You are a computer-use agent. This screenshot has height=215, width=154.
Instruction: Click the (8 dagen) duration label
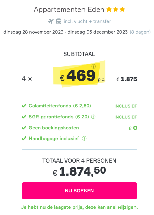(140, 32)
